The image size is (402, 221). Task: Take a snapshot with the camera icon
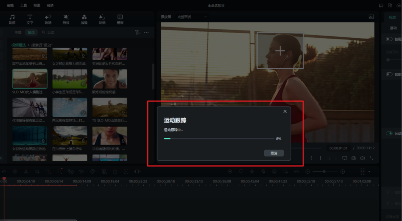(x=353, y=158)
